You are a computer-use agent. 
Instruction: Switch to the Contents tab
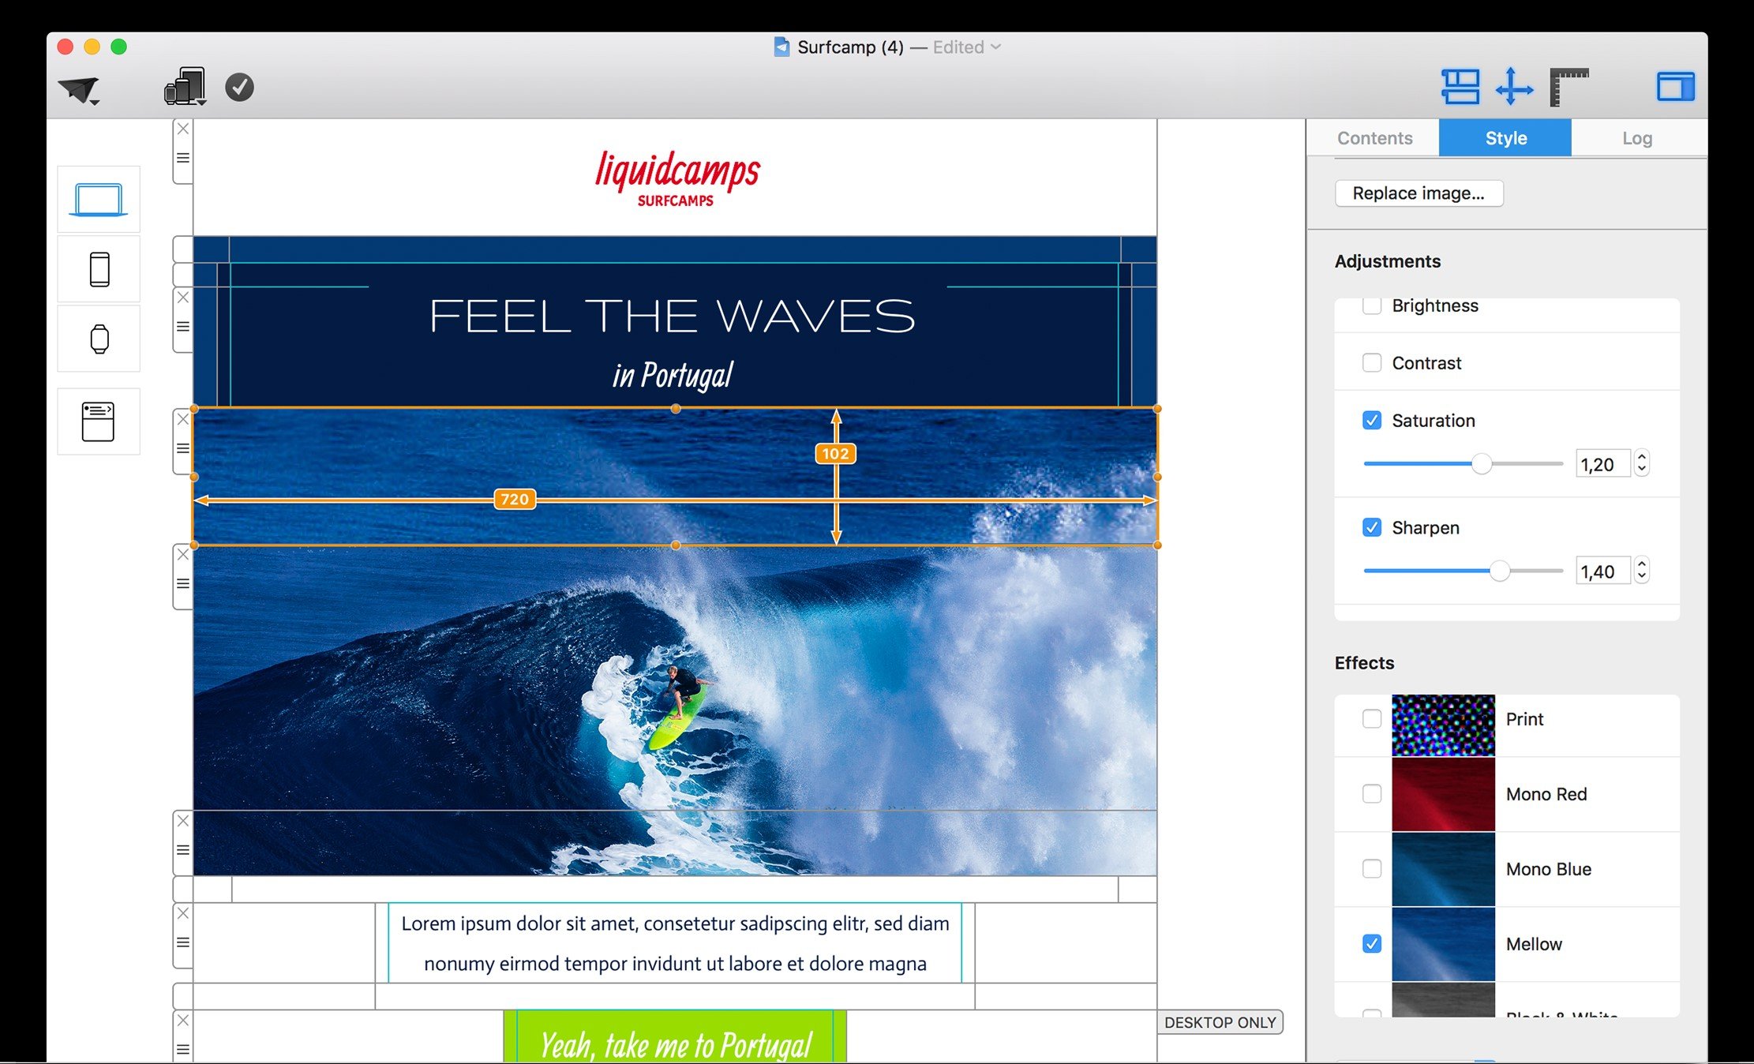(1374, 138)
